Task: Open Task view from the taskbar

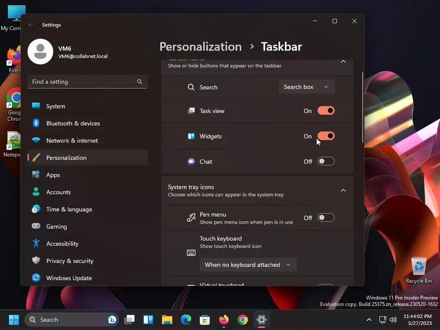Action: tap(129, 320)
